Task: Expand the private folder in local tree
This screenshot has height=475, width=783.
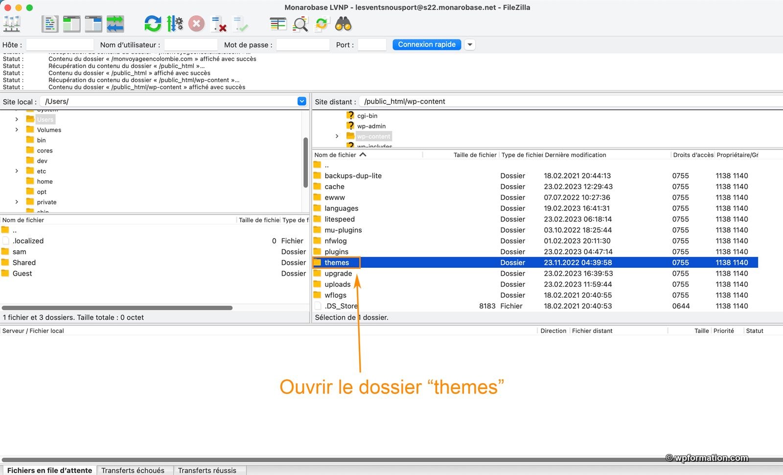Action: pos(17,202)
